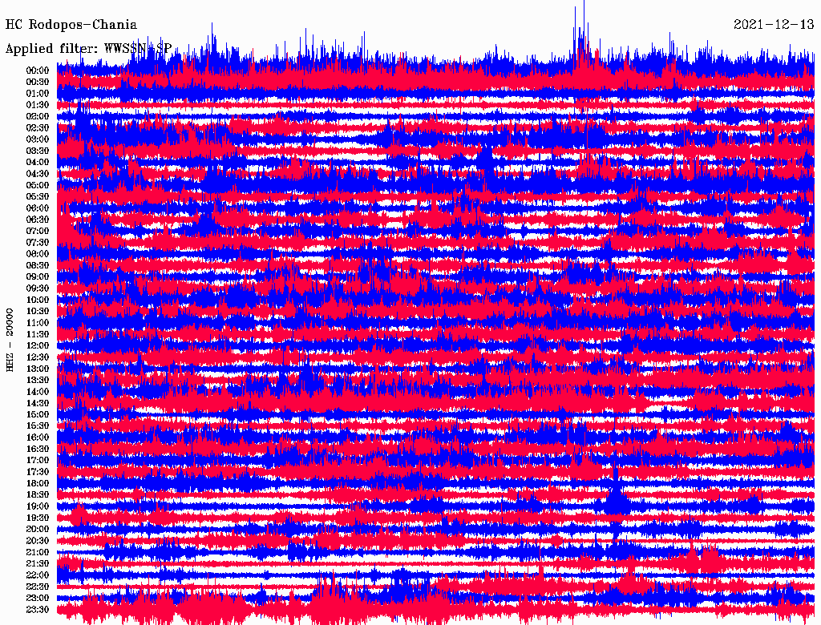The image size is (821, 625).
Task: Click the 17:00 time marker
Action: click(38, 461)
